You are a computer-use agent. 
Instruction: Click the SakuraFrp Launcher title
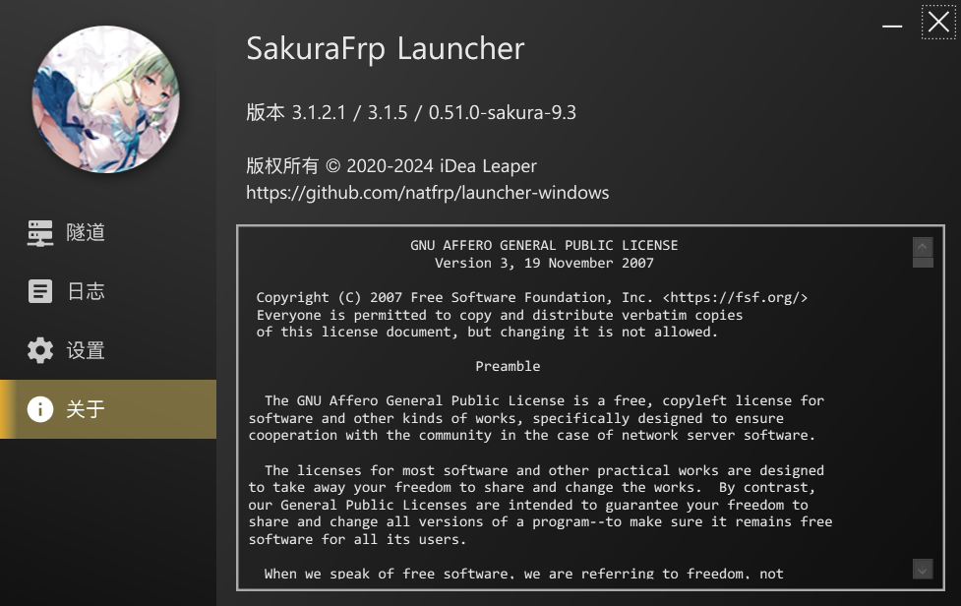pyautogui.click(x=386, y=48)
